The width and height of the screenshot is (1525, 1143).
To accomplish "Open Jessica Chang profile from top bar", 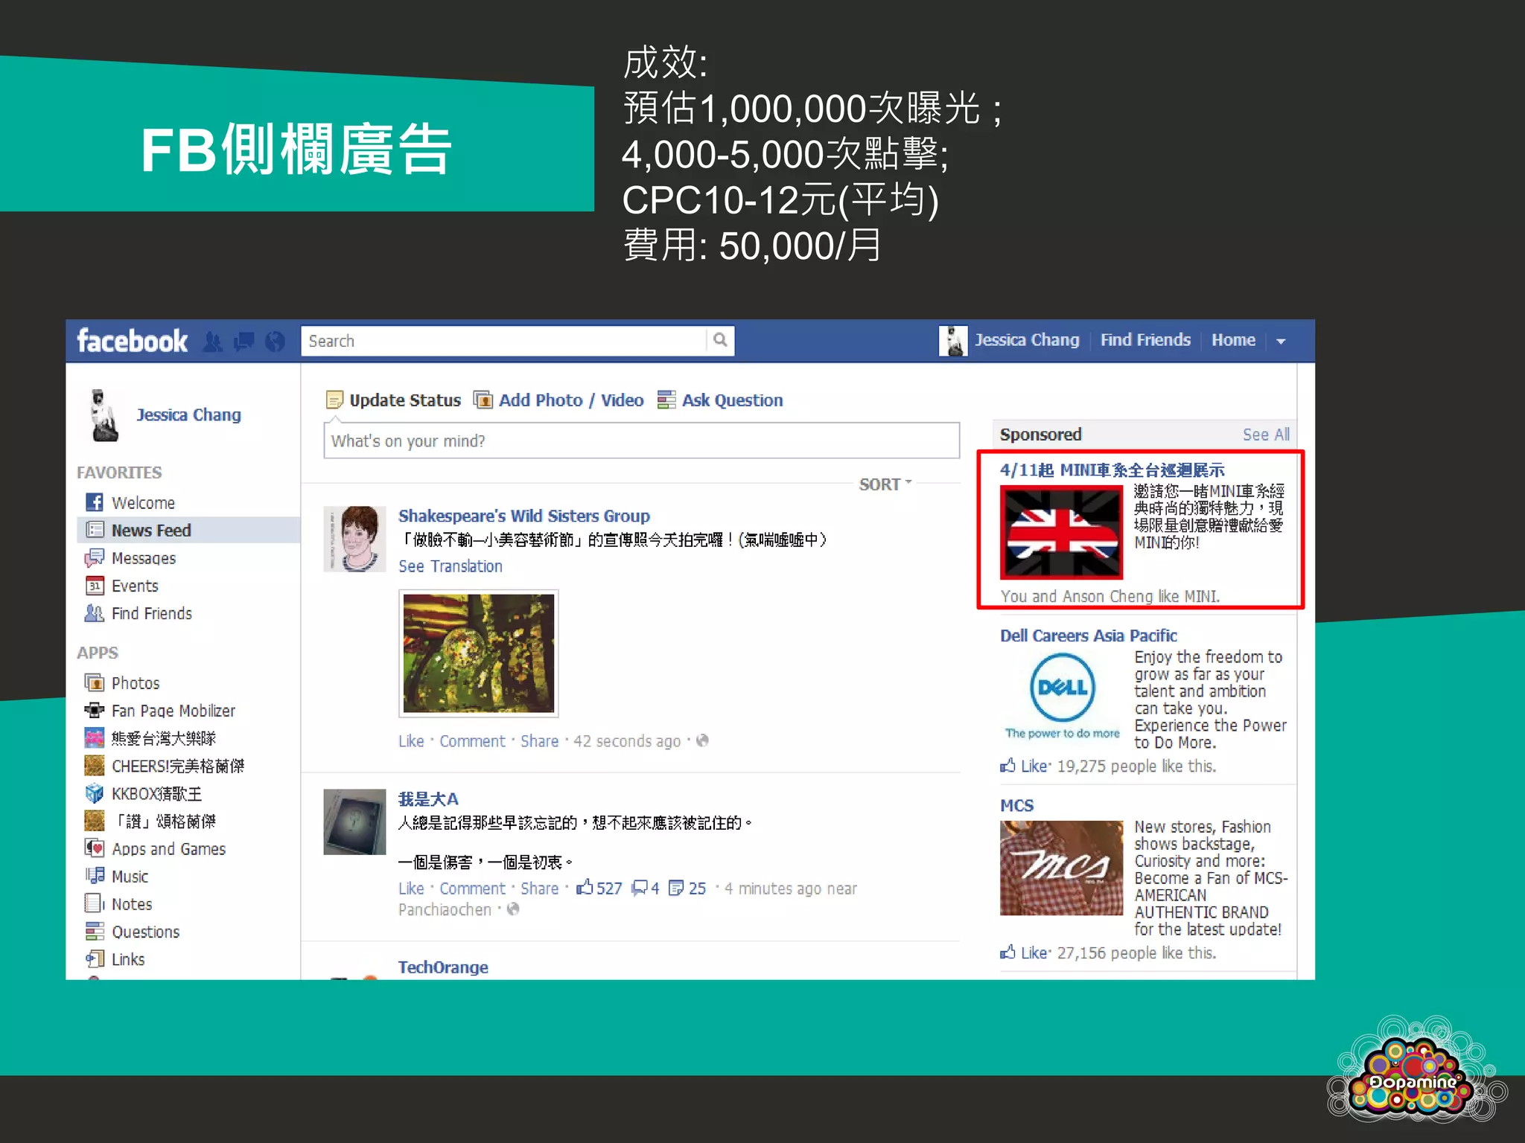I will pos(1027,340).
